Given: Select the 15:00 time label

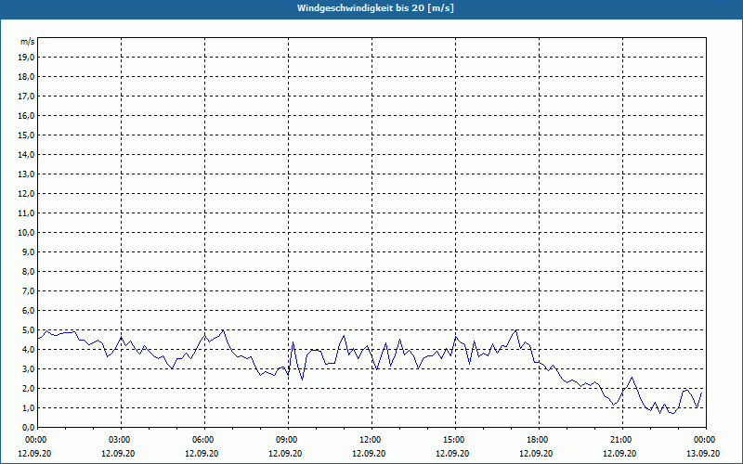Looking at the screenshot, I should 455,440.
